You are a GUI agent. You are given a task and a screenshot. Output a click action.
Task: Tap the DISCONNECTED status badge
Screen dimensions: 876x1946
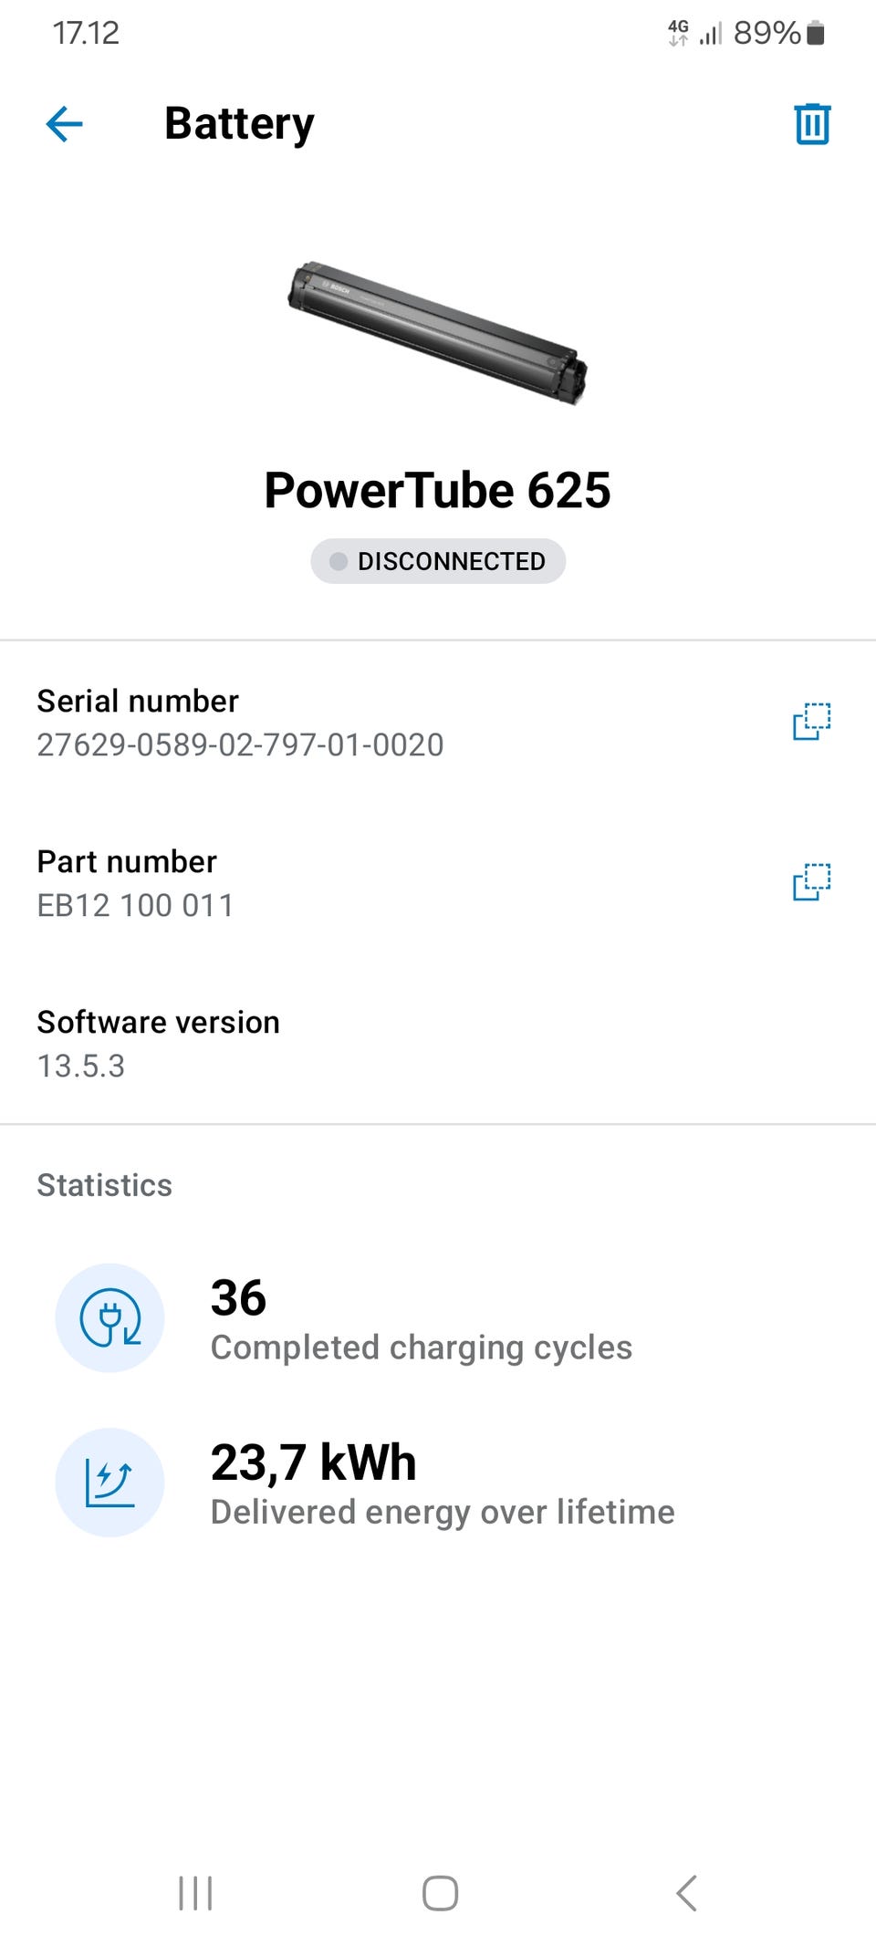coord(438,561)
